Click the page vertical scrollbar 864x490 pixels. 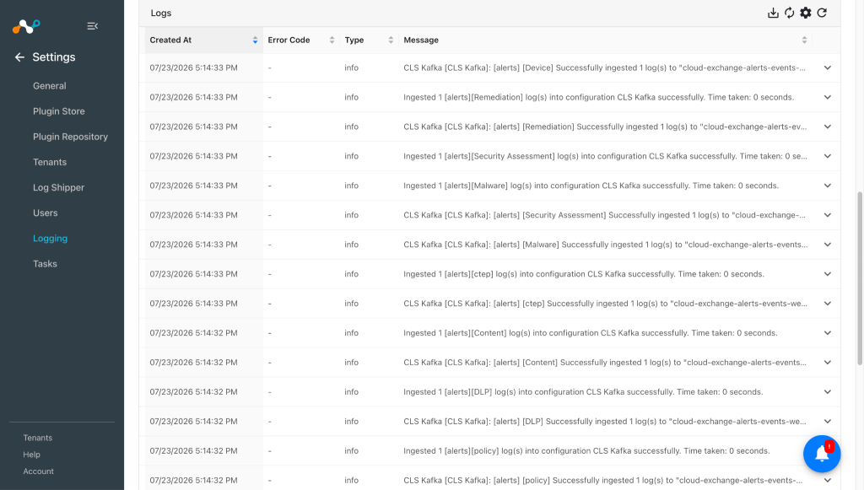point(860,278)
